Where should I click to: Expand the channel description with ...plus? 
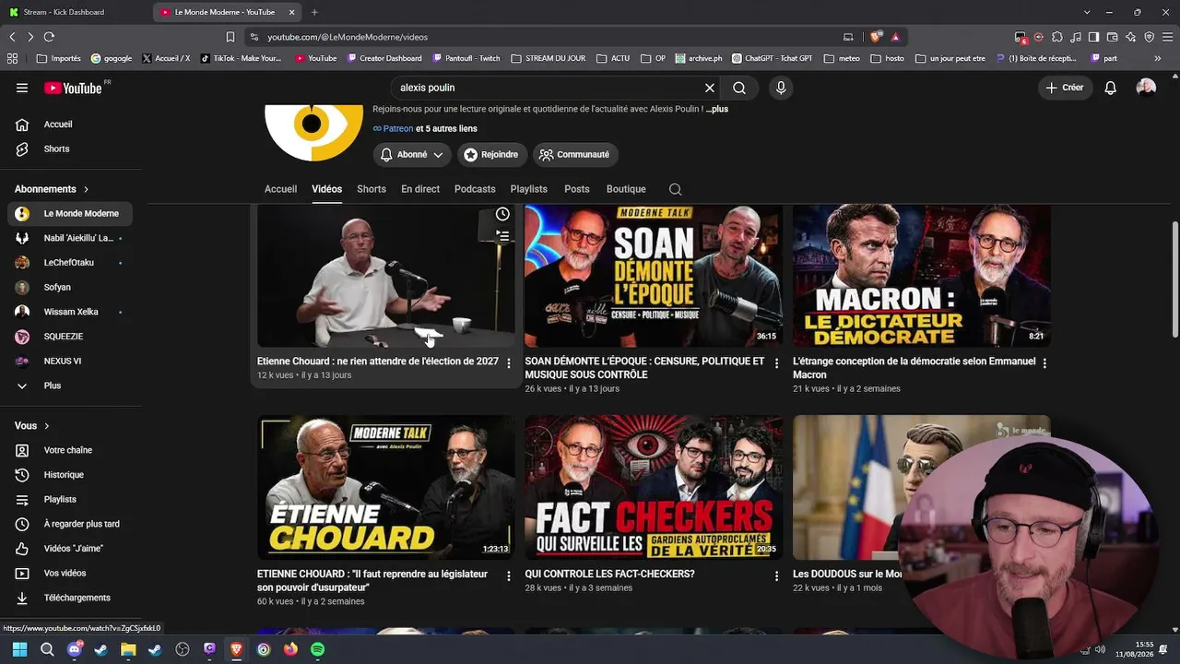717,109
